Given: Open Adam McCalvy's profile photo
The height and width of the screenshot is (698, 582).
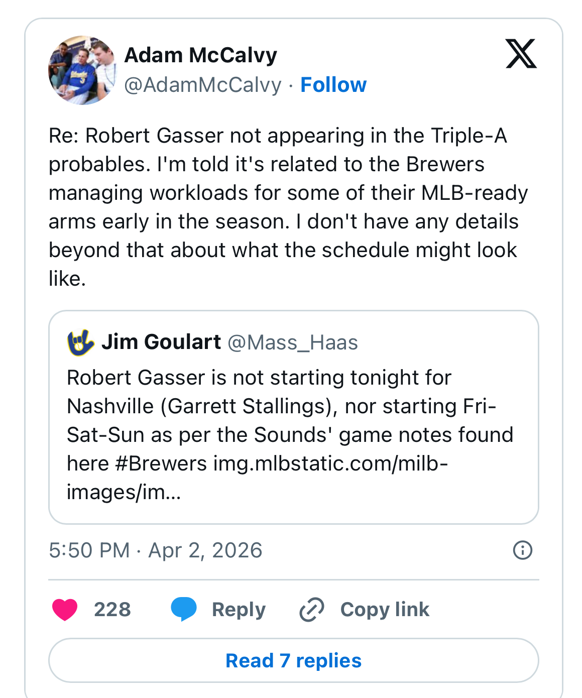Looking at the screenshot, I should 82,70.
